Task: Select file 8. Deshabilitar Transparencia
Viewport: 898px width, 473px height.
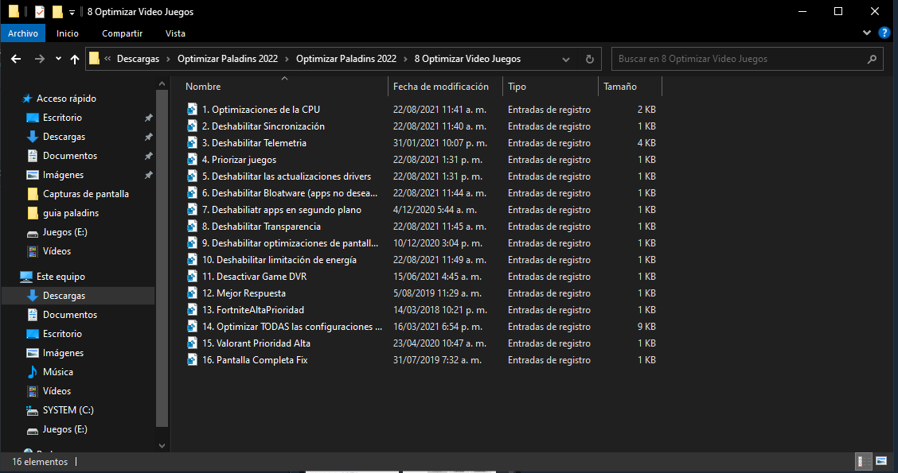Action: coord(261,227)
